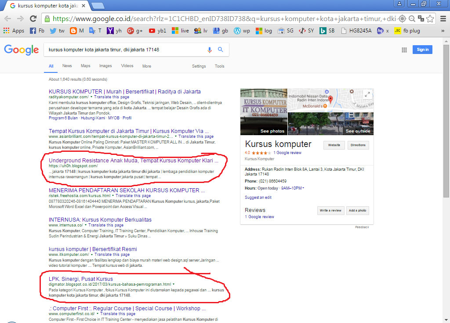The height and width of the screenshot is (323, 450).
Task: Click the blue search magnifier button
Action: [221, 50]
